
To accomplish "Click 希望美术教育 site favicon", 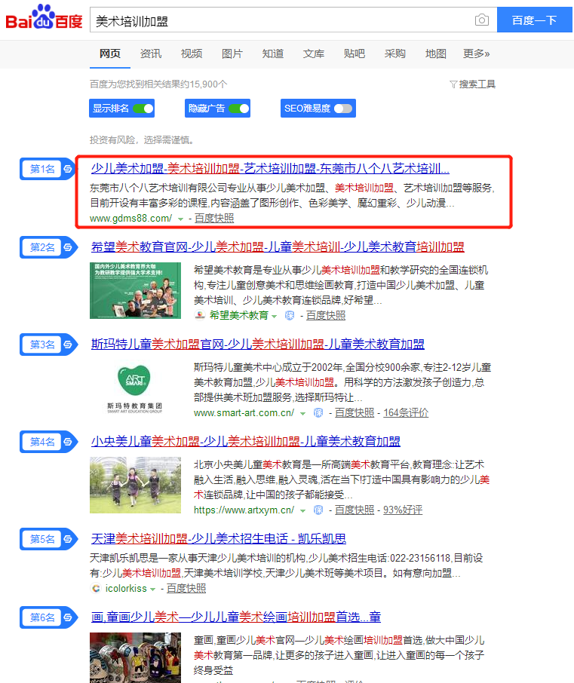I will click(200, 315).
